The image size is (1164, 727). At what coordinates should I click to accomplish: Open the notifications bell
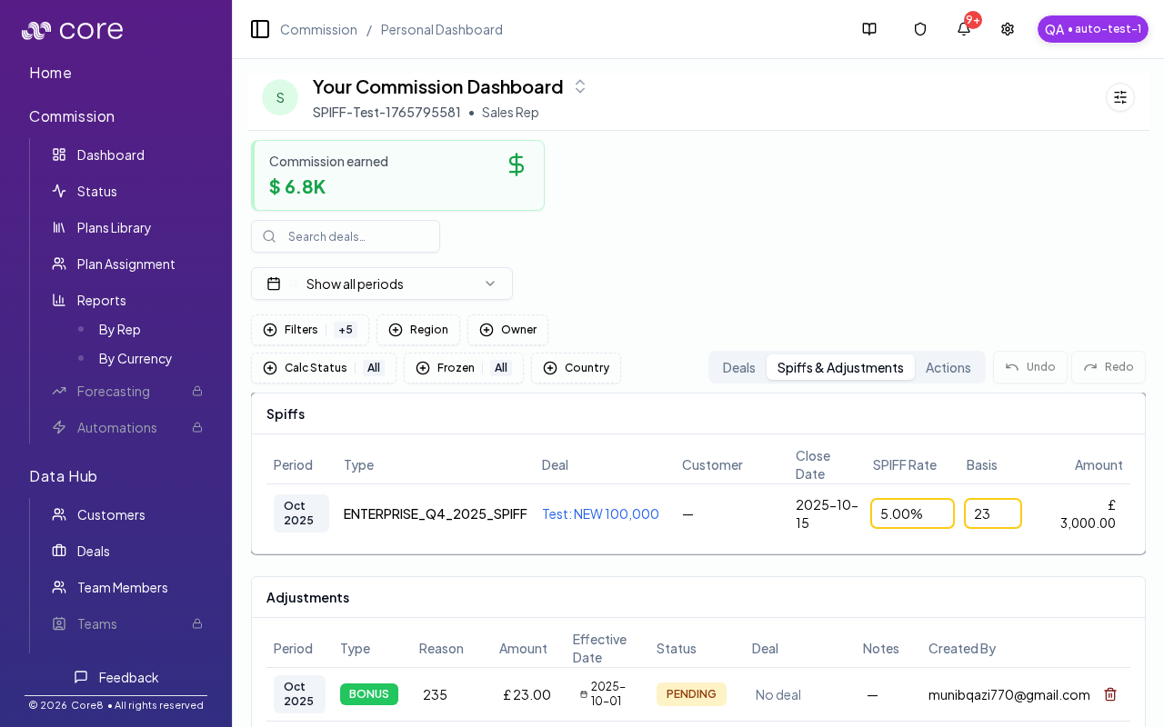(x=963, y=29)
